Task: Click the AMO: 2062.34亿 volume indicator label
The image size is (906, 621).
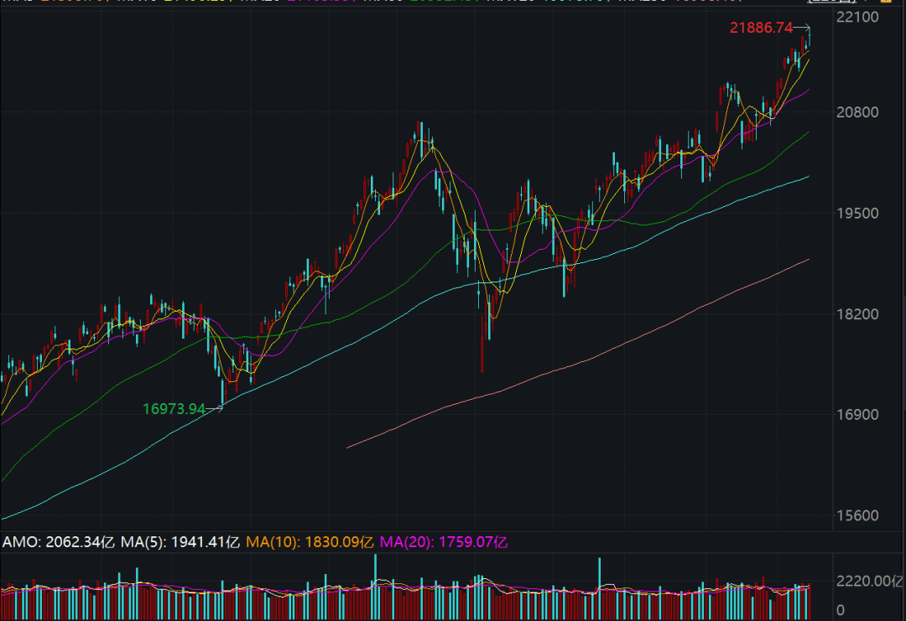Action: tap(59, 542)
